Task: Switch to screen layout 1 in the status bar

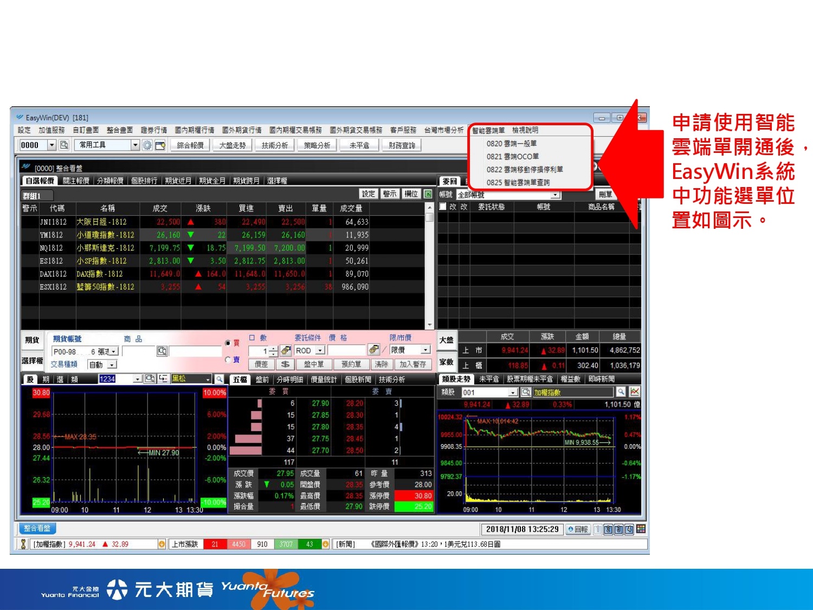Action: [598, 530]
